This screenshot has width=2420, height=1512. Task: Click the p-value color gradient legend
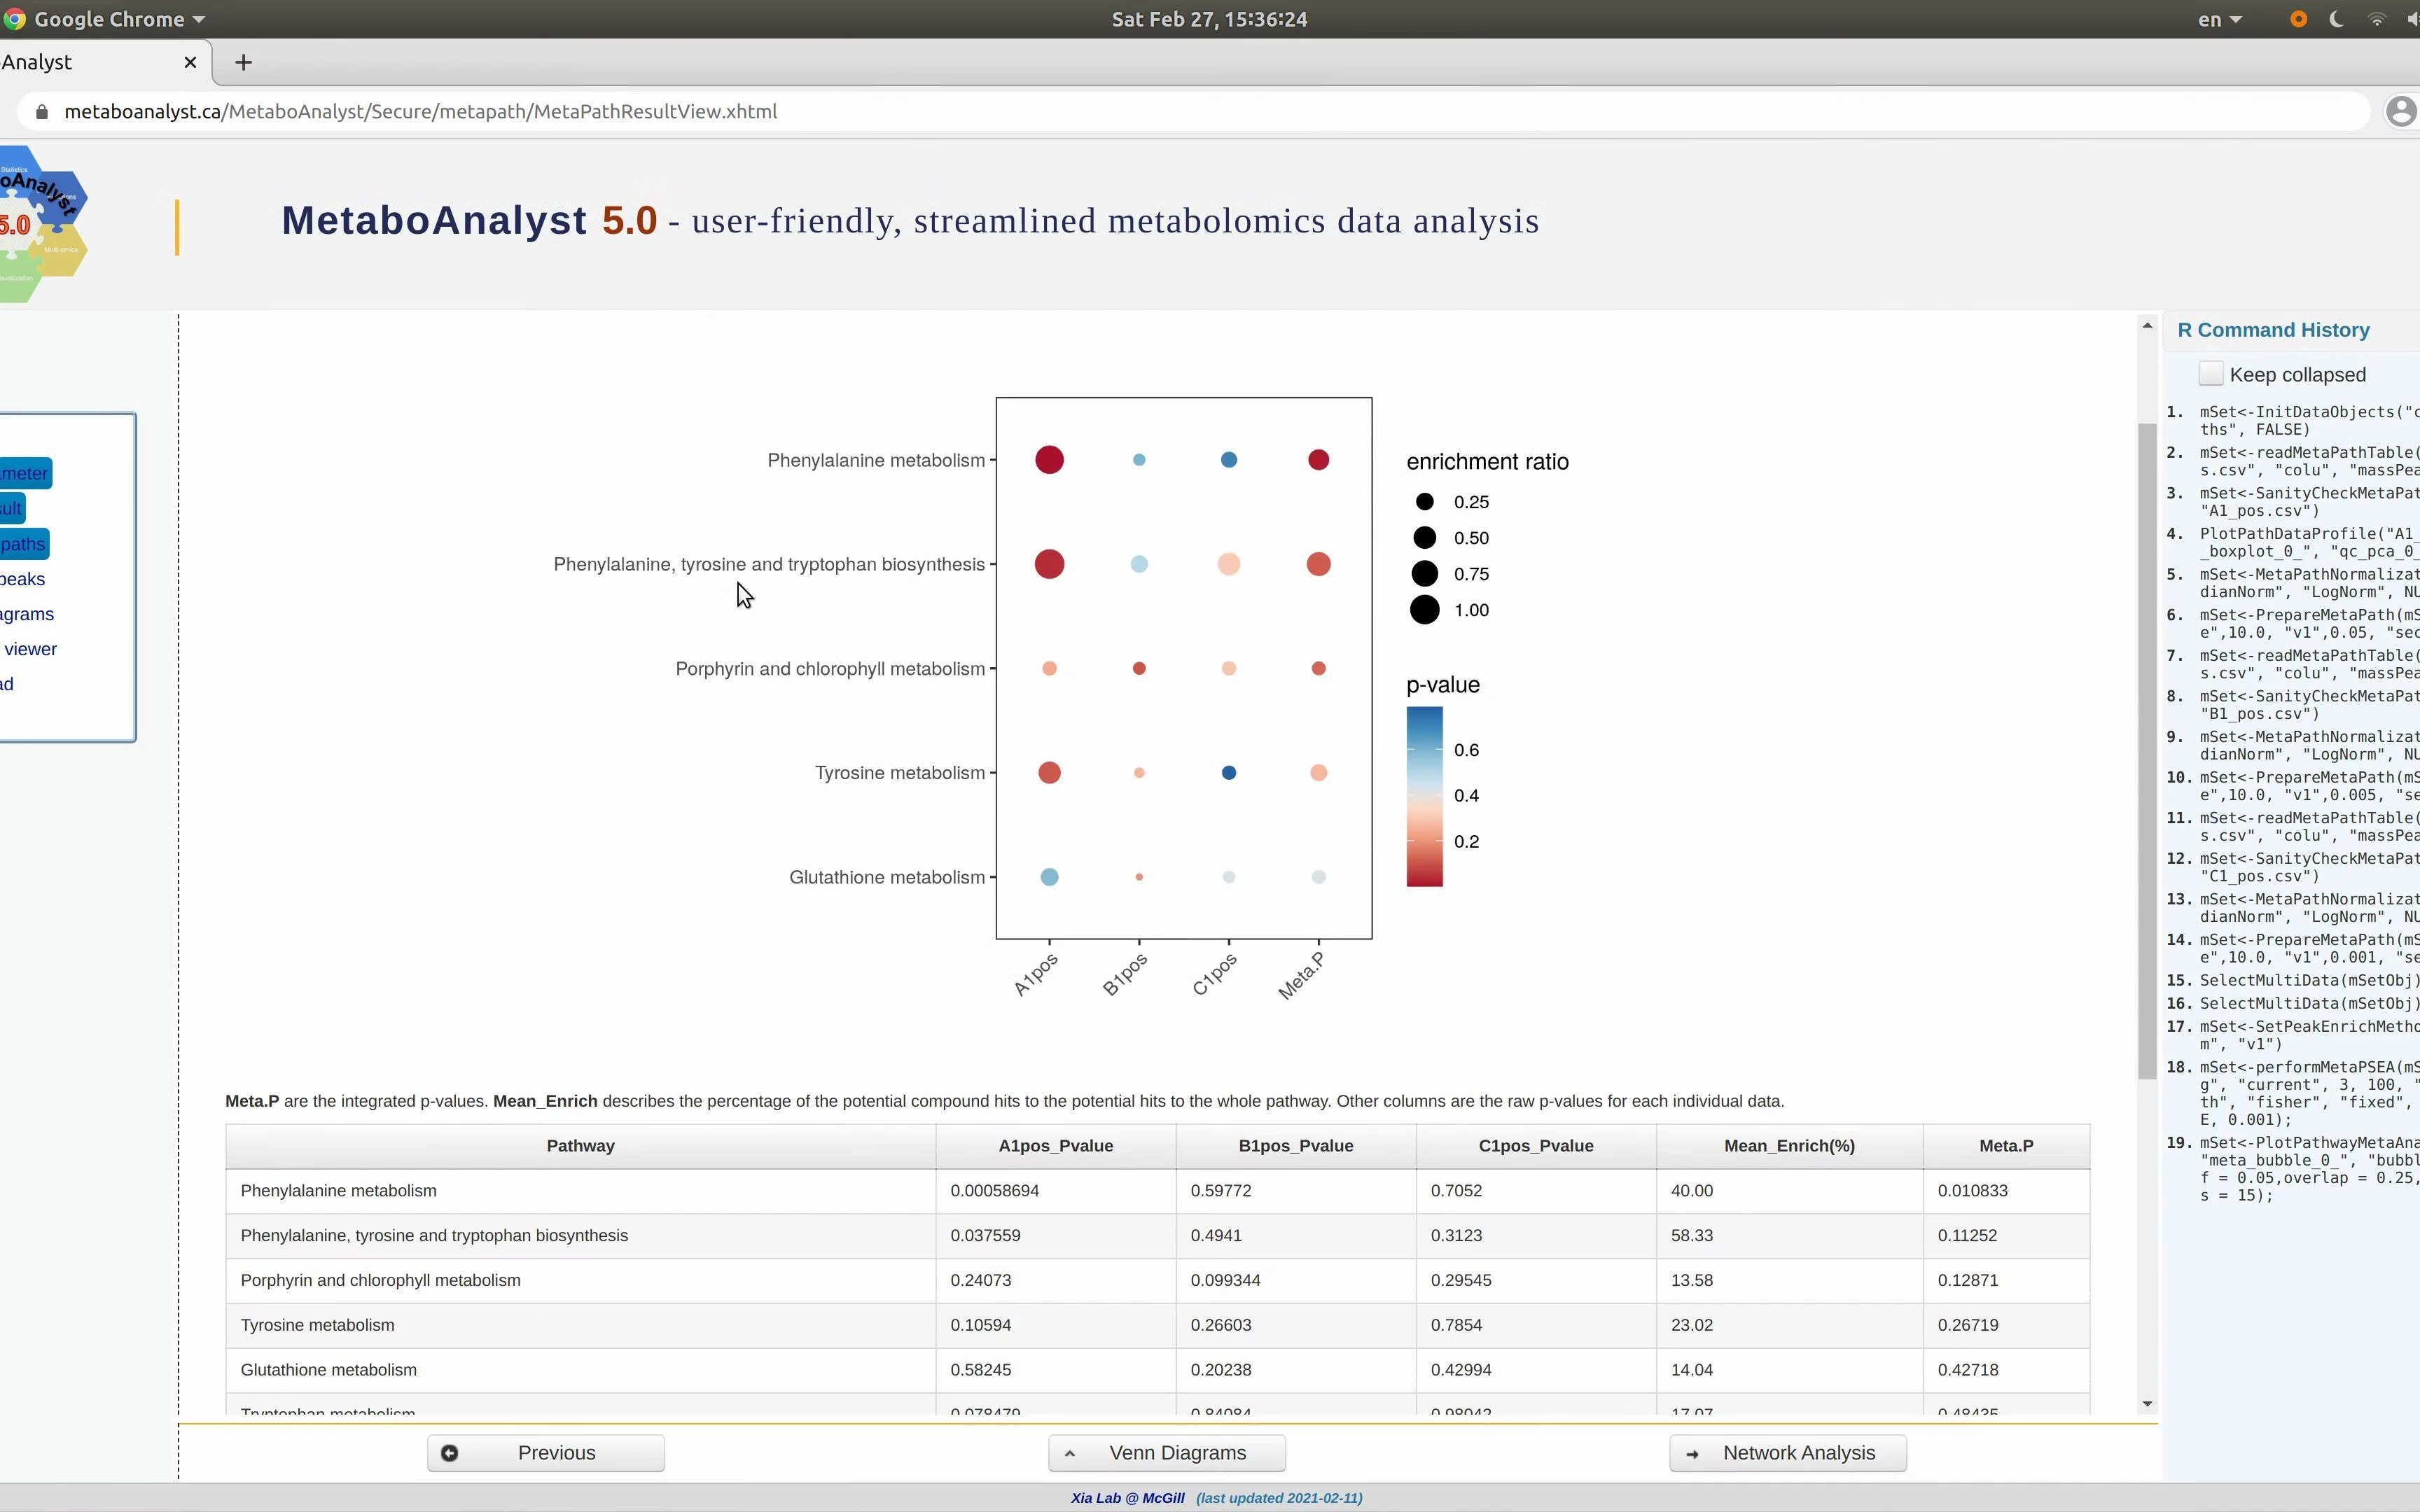1426,795
